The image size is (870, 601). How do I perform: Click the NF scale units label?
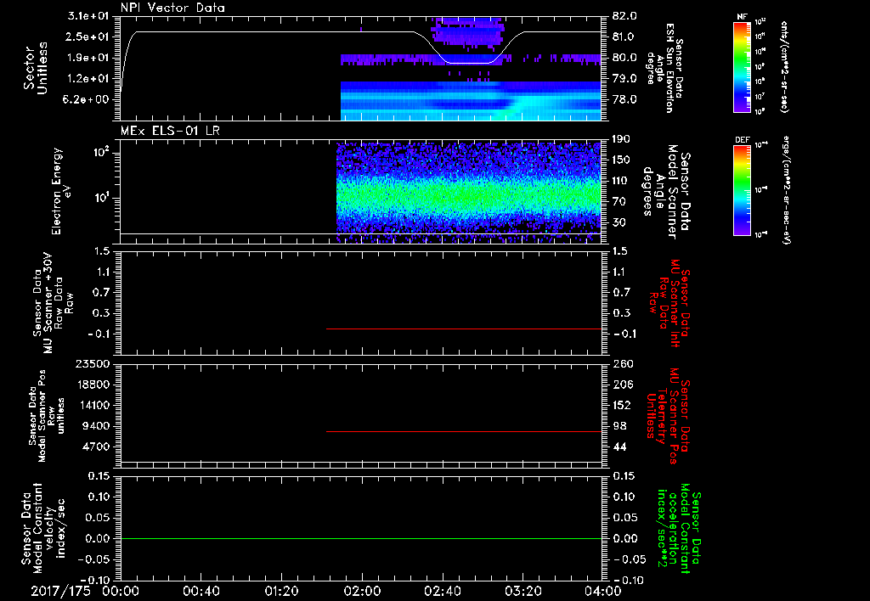tap(784, 66)
